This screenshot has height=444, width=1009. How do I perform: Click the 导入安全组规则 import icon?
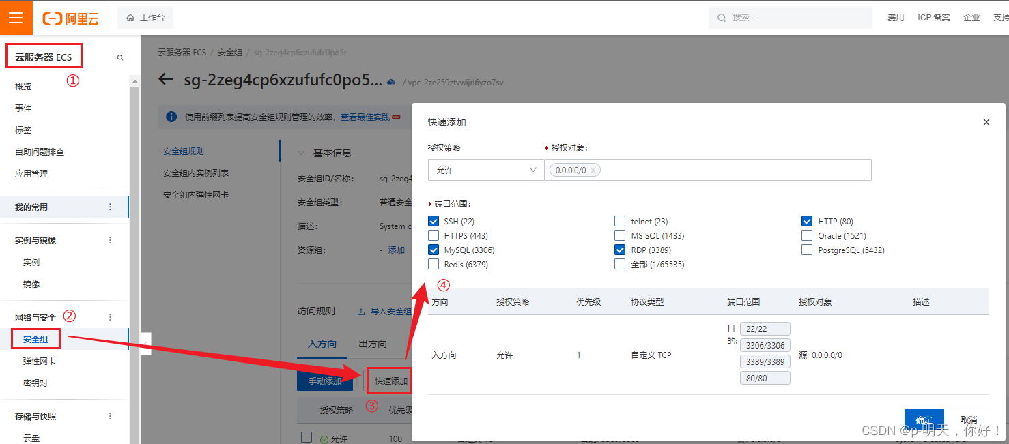(361, 312)
